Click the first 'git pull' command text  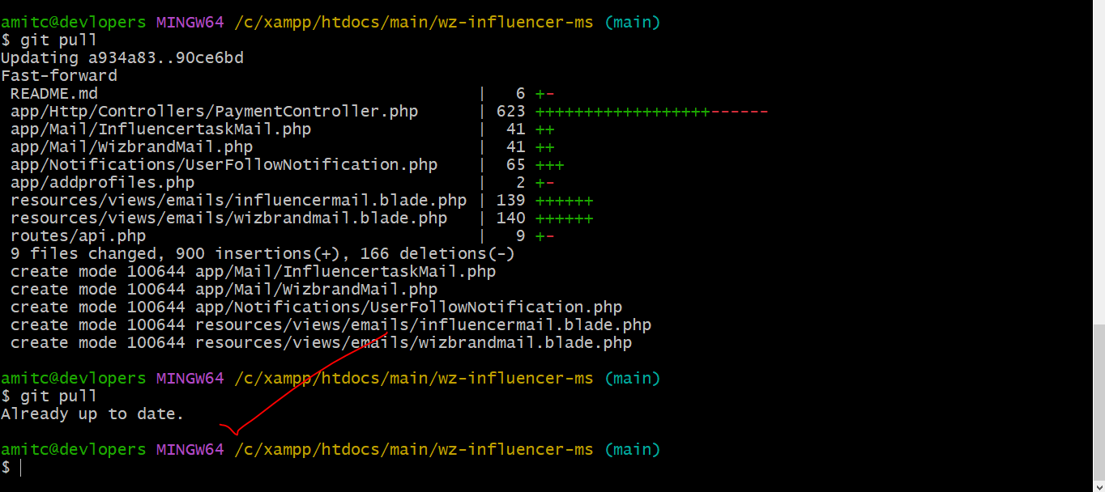[x=59, y=40]
